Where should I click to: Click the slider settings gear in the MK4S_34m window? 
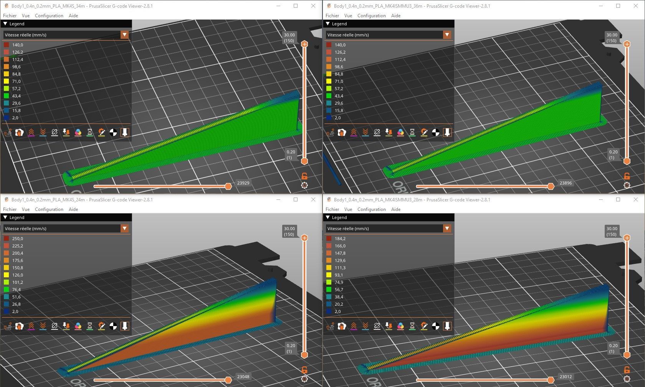304,185
